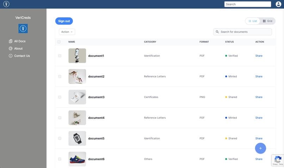Click the Grid view squares icon
Image resolution: width=284 pixels, height=168 pixels.
coord(264,21)
